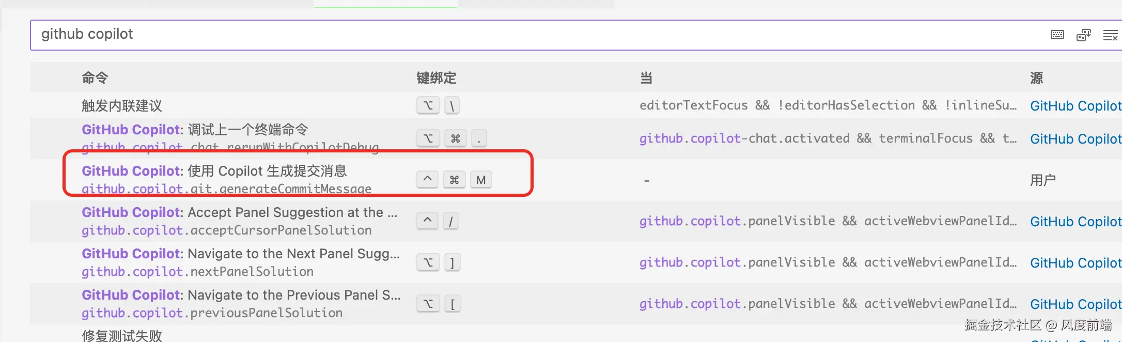Open GitHub Copilot source link of Next Panel row
This screenshot has width=1122, height=342.
pyautogui.click(x=1076, y=263)
